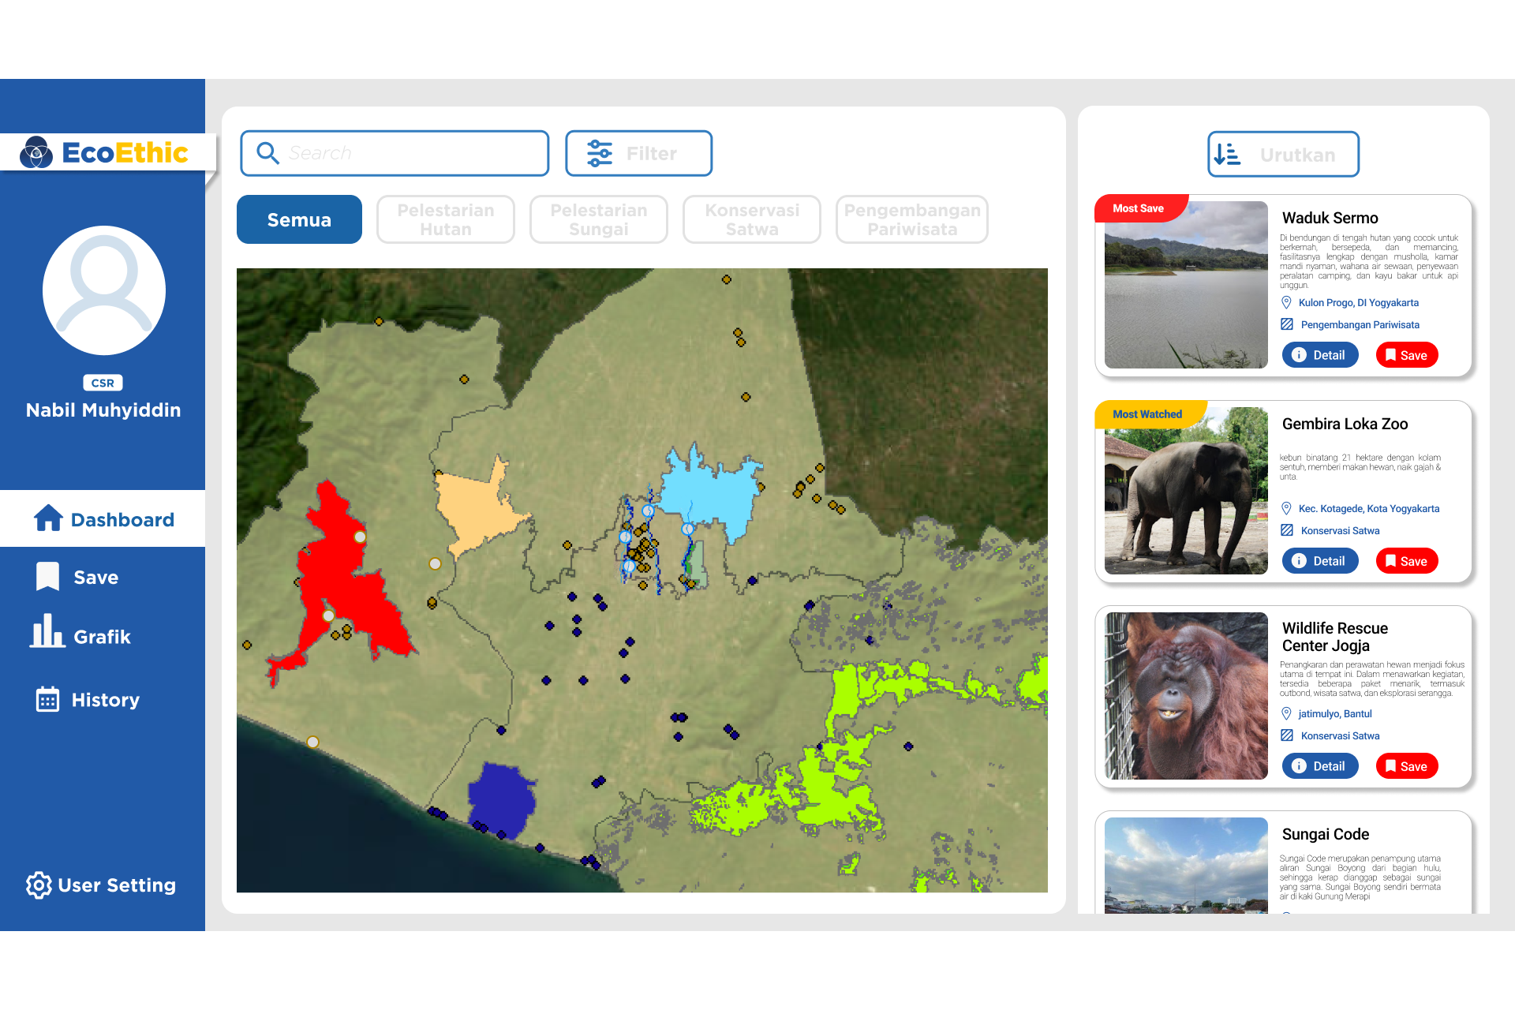Image resolution: width=1515 pixels, height=1010 pixels.
Task: Toggle the Pelestarian Hutan category filter
Action: click(x=446, y=219)
